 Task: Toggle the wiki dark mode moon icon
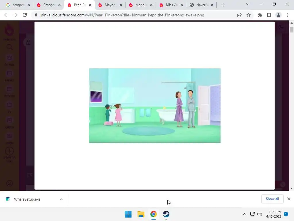click(x=281, y=27)
